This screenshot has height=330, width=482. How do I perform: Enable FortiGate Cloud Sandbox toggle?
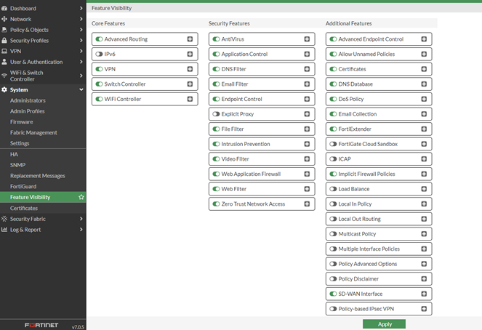[333, 144]
